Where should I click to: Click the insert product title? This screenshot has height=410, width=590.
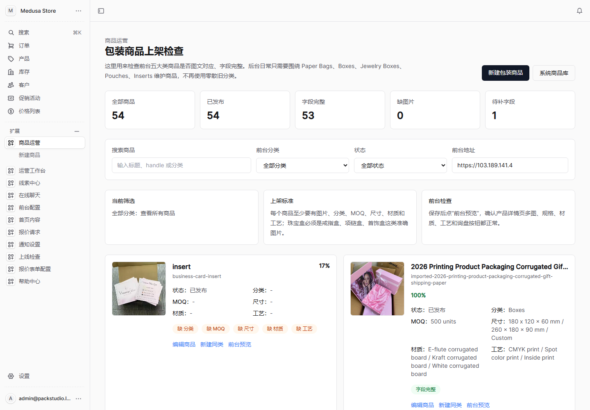(182, 266)
